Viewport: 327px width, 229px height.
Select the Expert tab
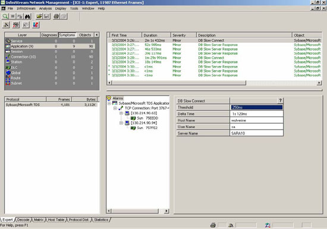[8, 220]
